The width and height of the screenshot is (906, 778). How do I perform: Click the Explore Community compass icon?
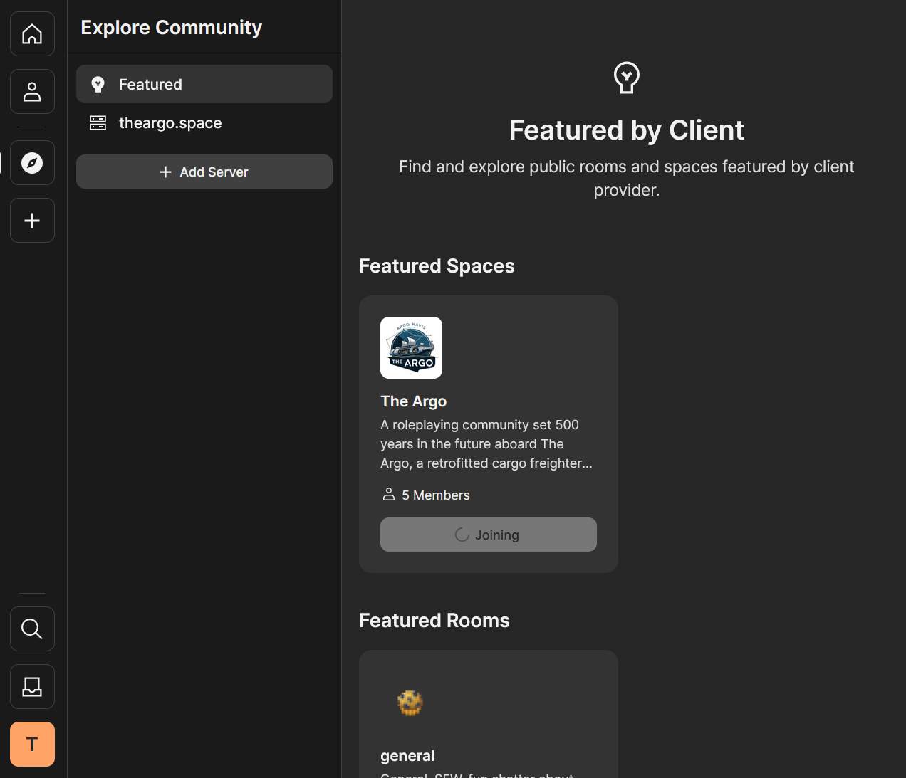tap(32, 163)
